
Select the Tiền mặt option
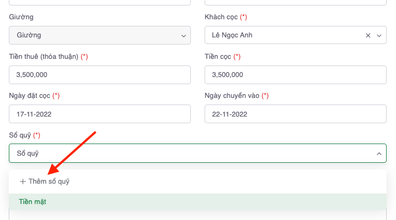tap(32, 202)
